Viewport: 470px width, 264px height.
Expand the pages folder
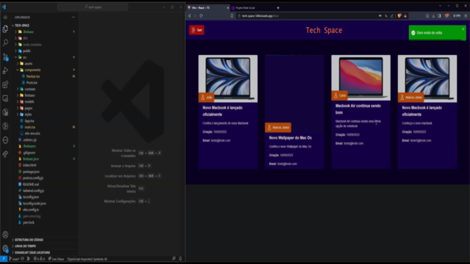29,108
